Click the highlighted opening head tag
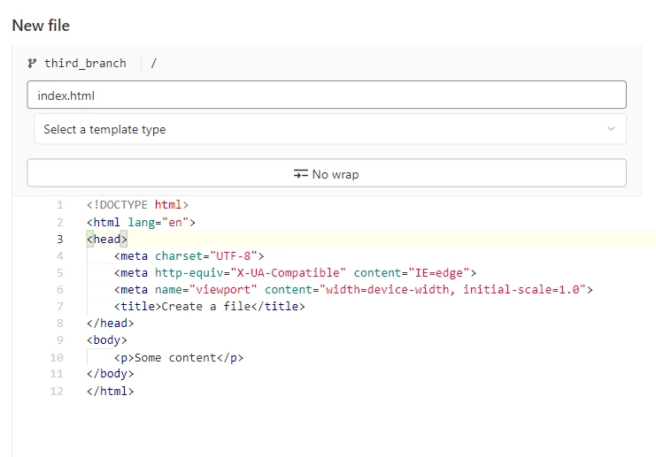 (x=107, y=240)
